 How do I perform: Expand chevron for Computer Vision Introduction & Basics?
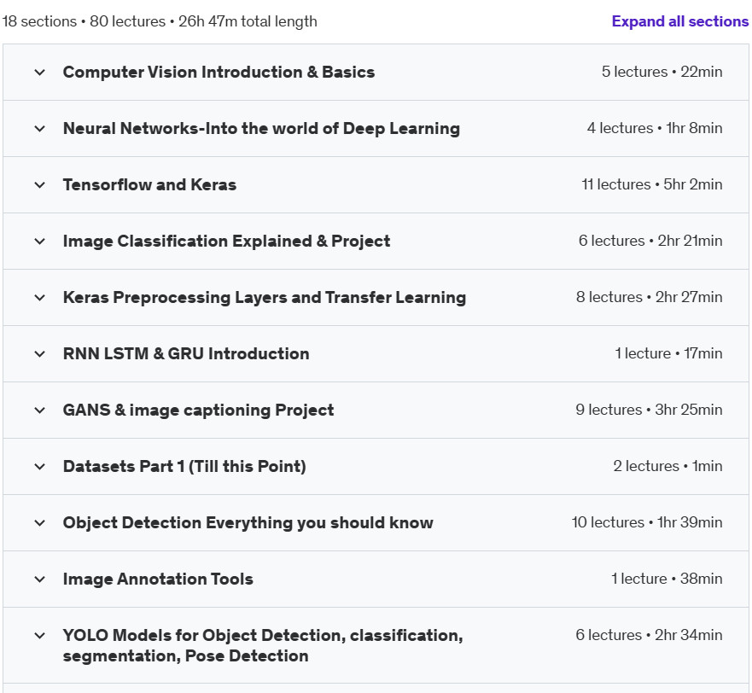(x=40, y=73)
